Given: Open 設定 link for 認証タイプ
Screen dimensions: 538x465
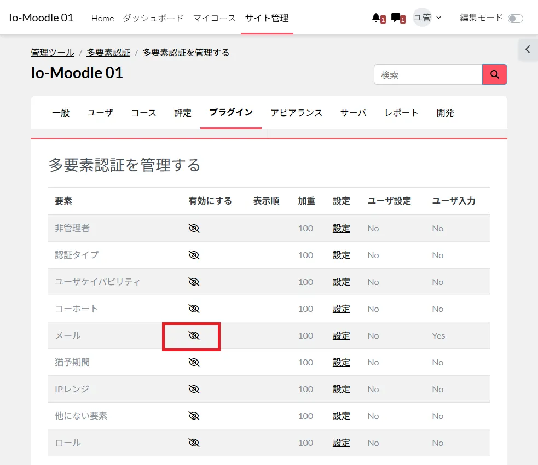Looking at the screenshot, I should pos(342,255).
